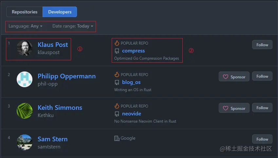Select the Developers tab
Viewport: 278px width, 158px height.
[x=60, y=12]
